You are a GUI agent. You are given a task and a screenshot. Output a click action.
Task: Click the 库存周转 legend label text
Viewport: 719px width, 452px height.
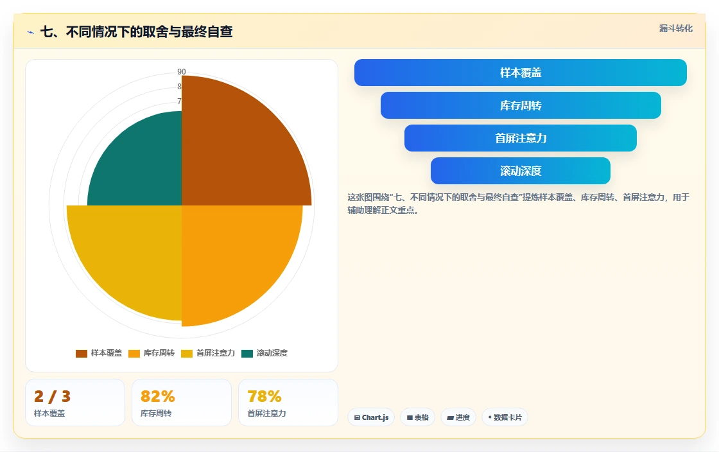pos(159,353)
